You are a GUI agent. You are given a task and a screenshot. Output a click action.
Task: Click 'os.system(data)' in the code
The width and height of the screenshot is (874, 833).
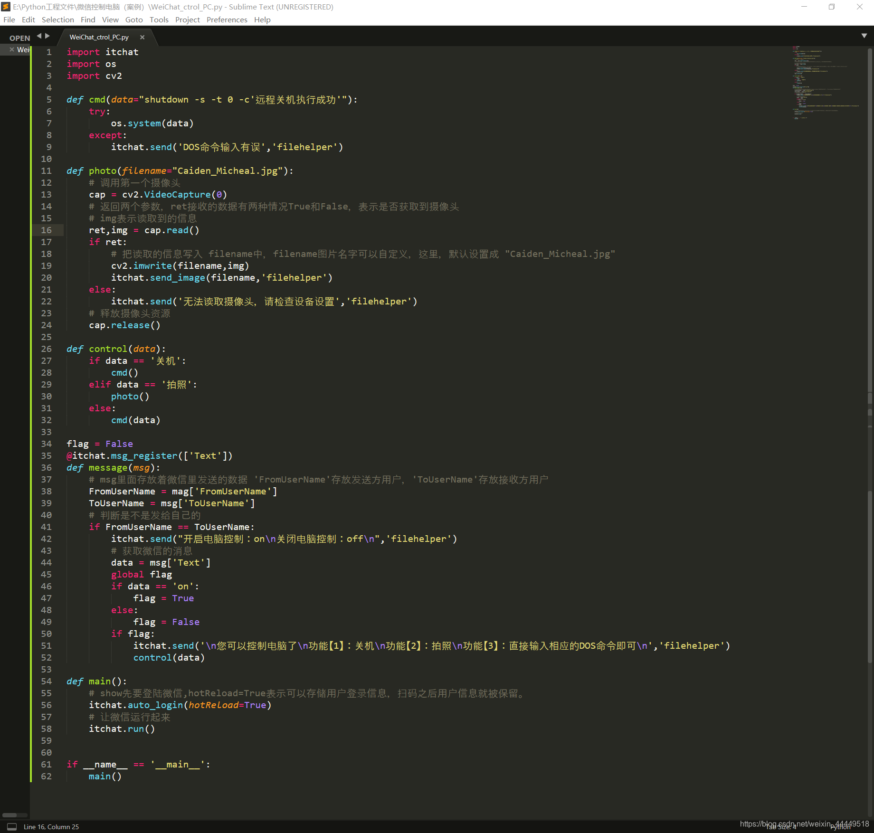tap(152, 123)
